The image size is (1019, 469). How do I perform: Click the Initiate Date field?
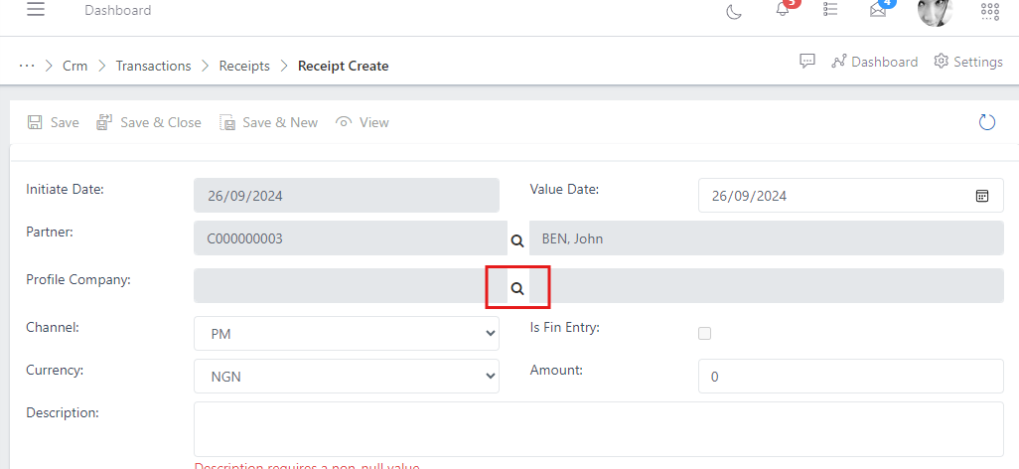pos(347,195)
